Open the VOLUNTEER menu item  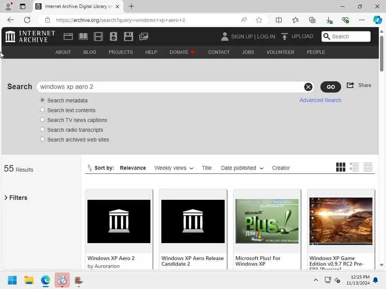tap(280, 52)
